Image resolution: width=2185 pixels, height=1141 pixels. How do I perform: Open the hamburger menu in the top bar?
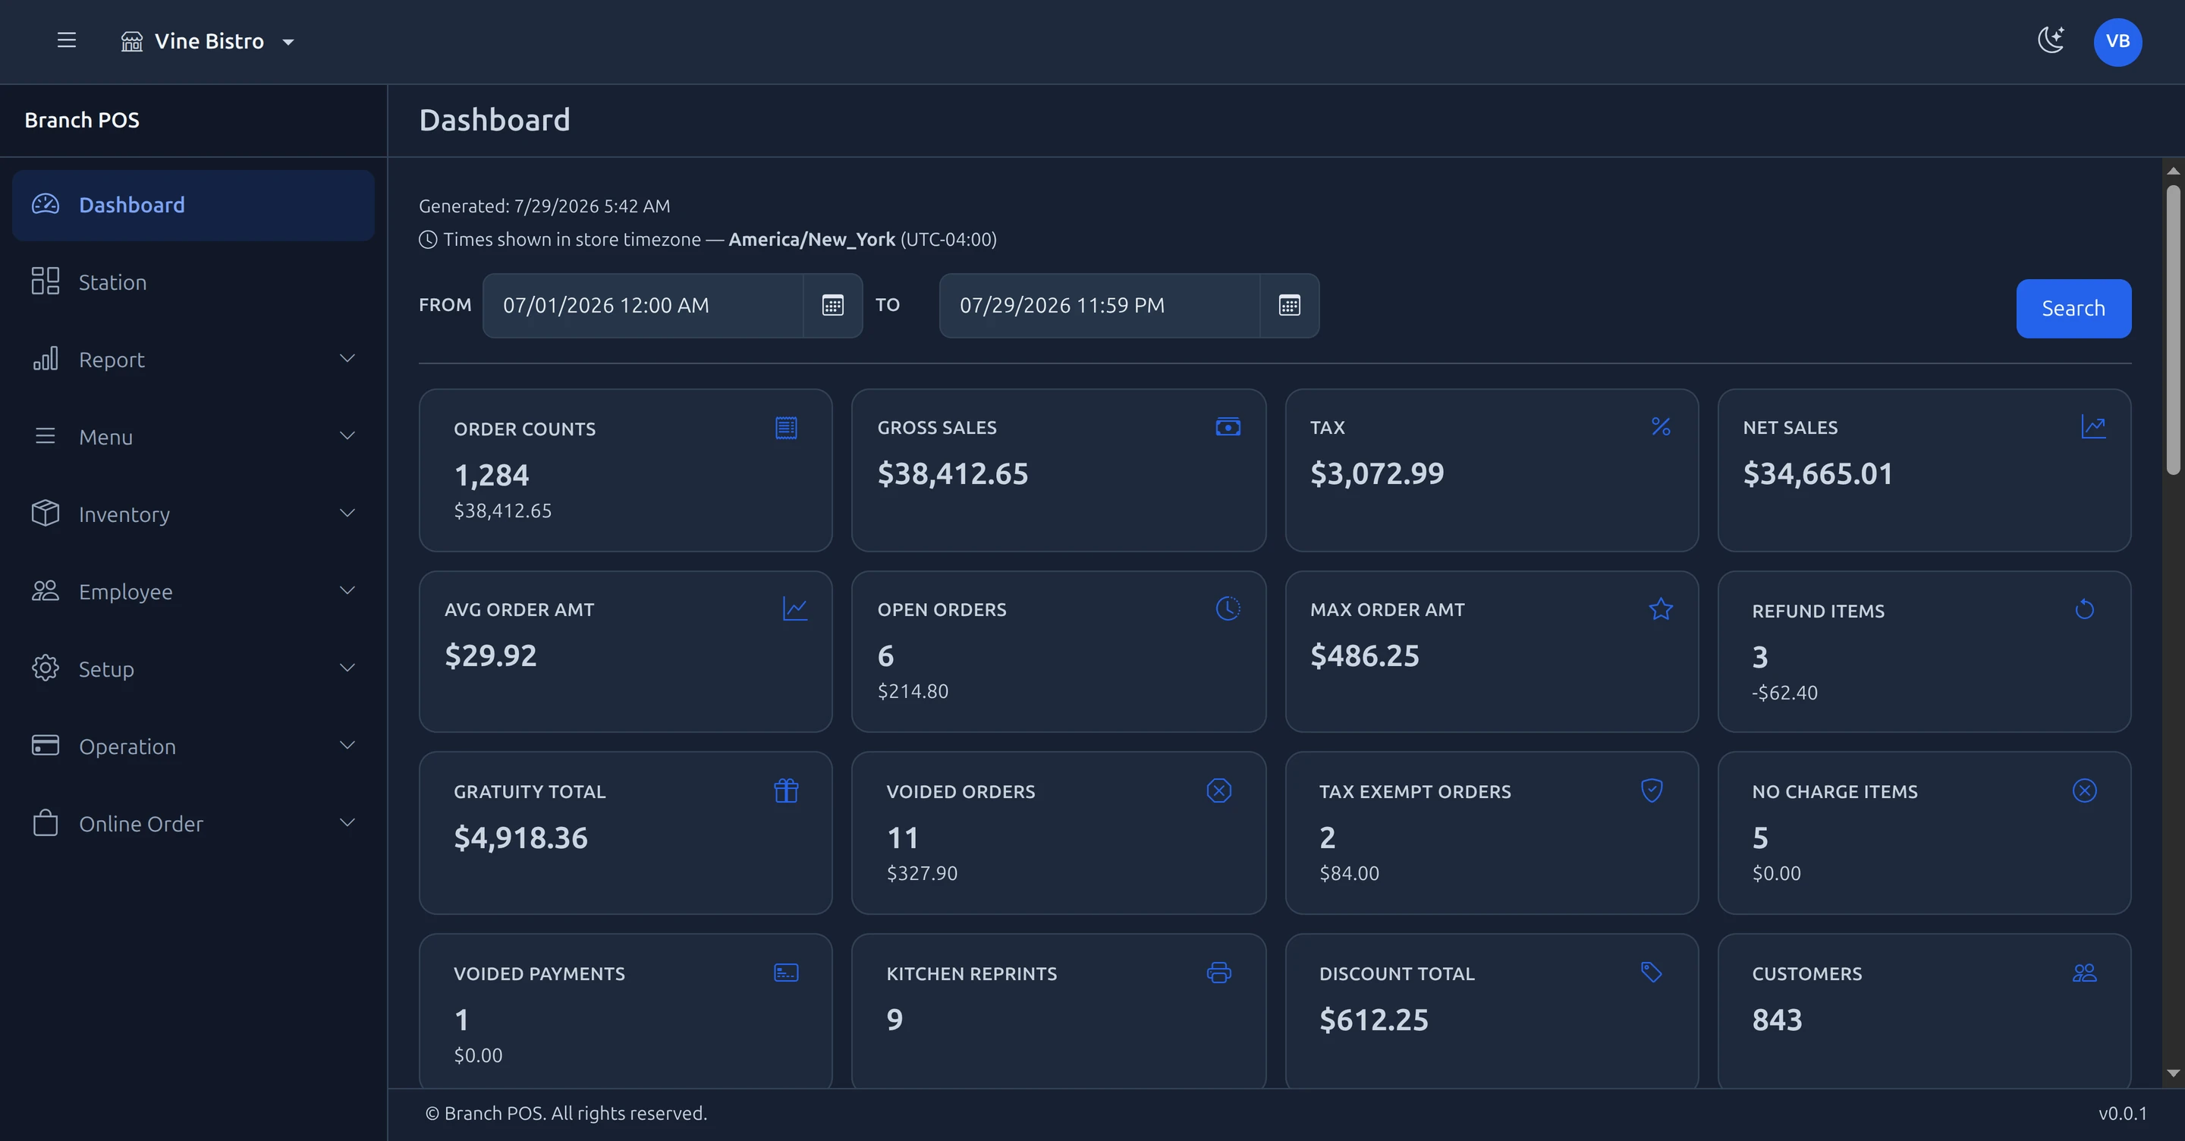coord(66,41)
